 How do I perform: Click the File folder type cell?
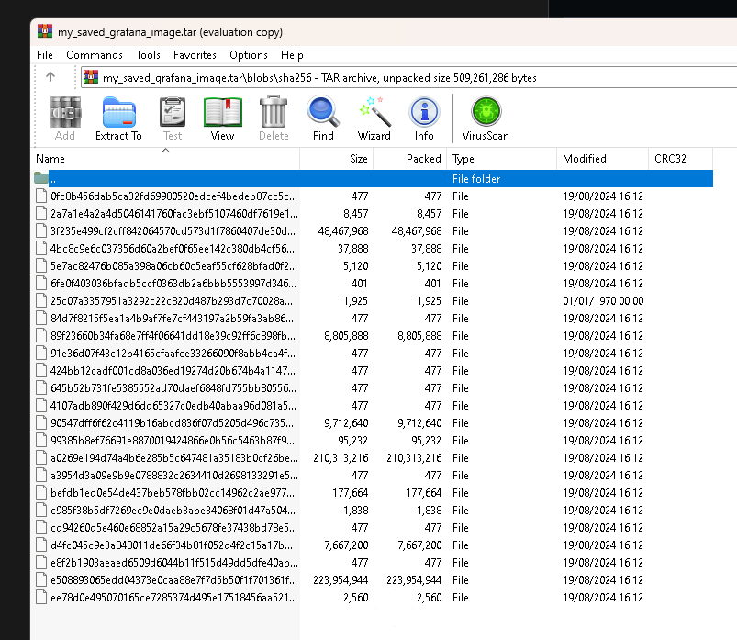pyautogui.click(x=476, y=179)
